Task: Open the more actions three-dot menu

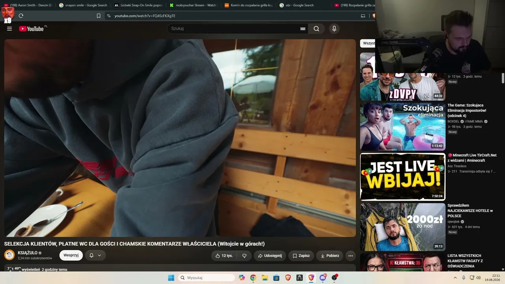Action: click(350, 256)
